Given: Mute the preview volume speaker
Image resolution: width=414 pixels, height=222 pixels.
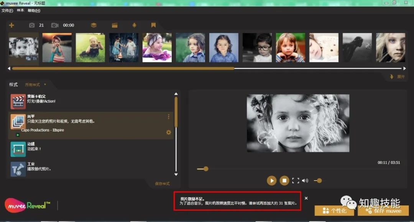Looking at the screenshot, I should (x=305, y=181).
